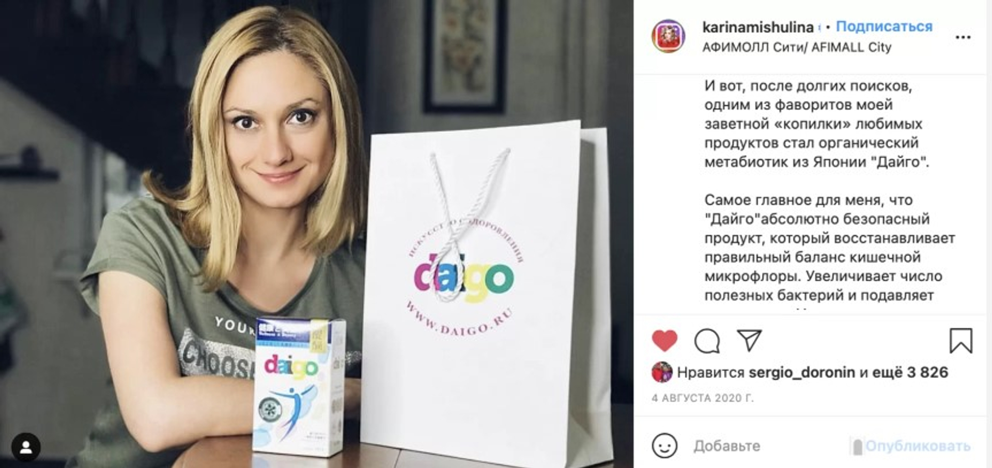The height and width of the screenshot is (468, 992).
Task: Show tagged people icon on photo
Action: [x=26, y=447]
